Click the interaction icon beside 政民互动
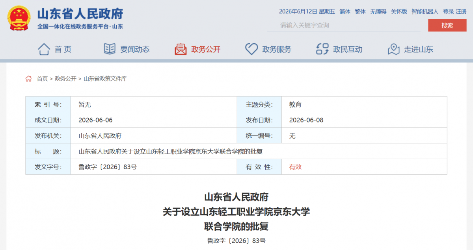473x250 pixels. 322,49
